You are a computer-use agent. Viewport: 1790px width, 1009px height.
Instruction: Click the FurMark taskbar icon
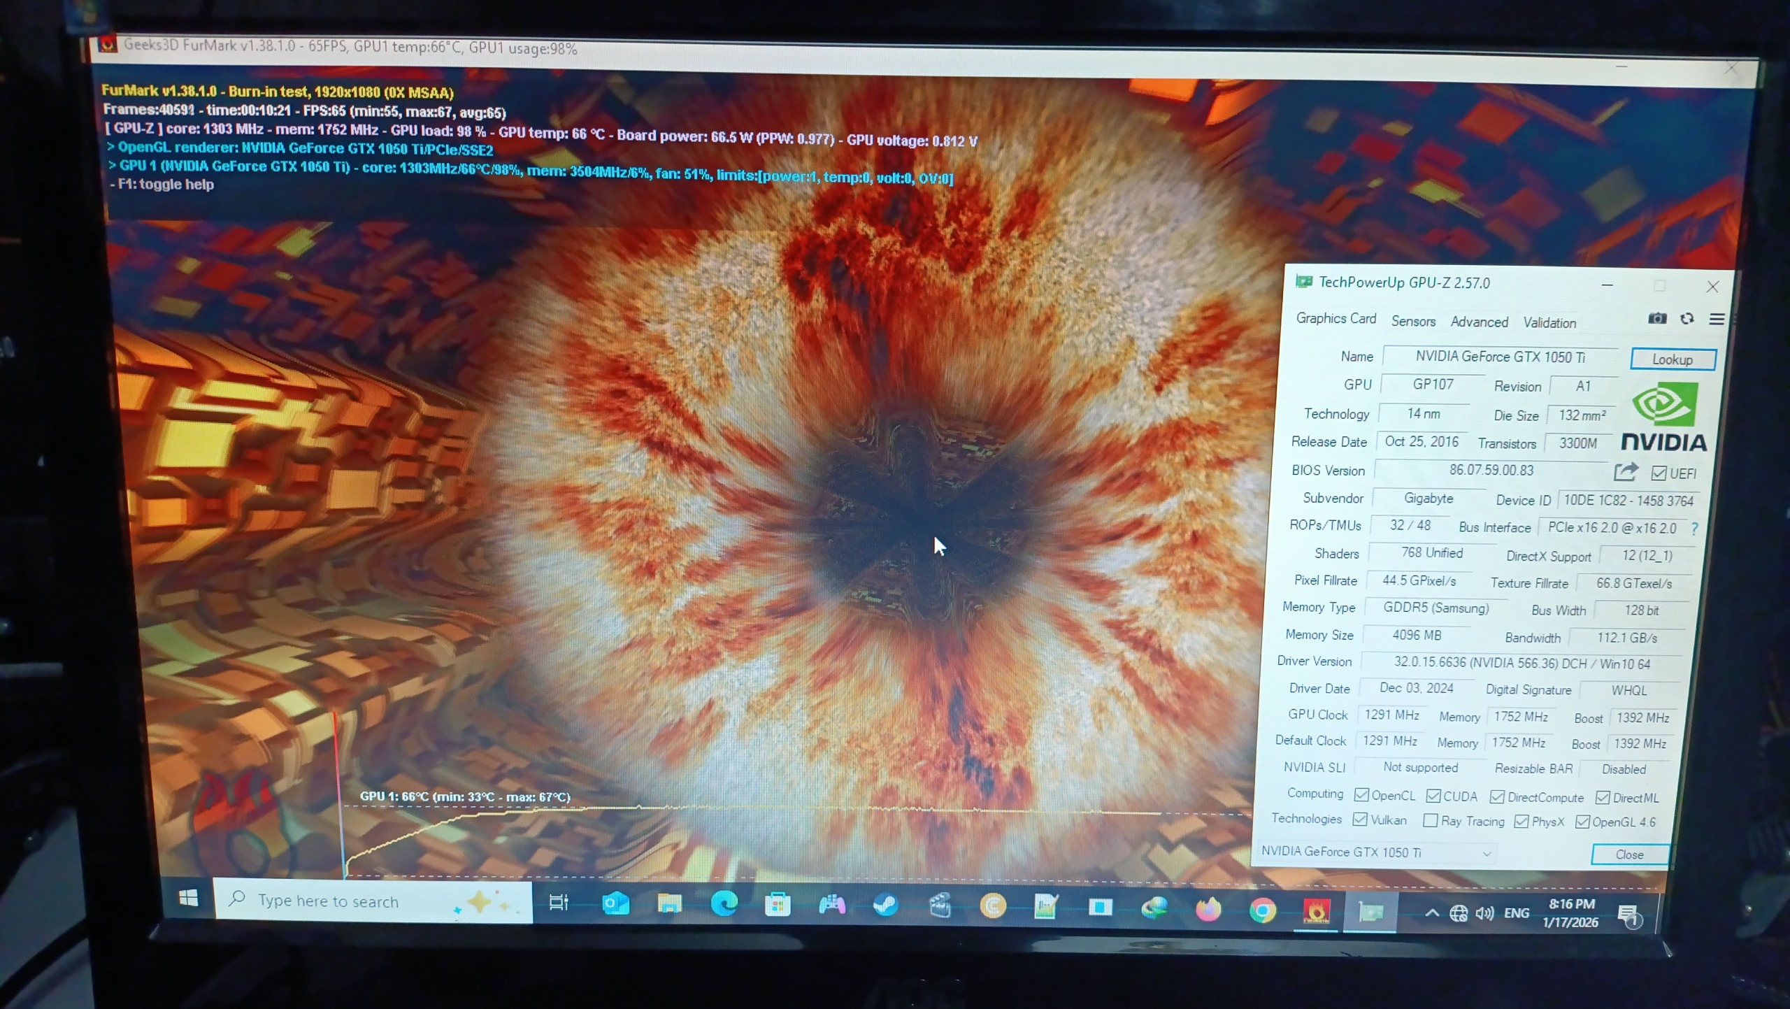click(1316, 911)
